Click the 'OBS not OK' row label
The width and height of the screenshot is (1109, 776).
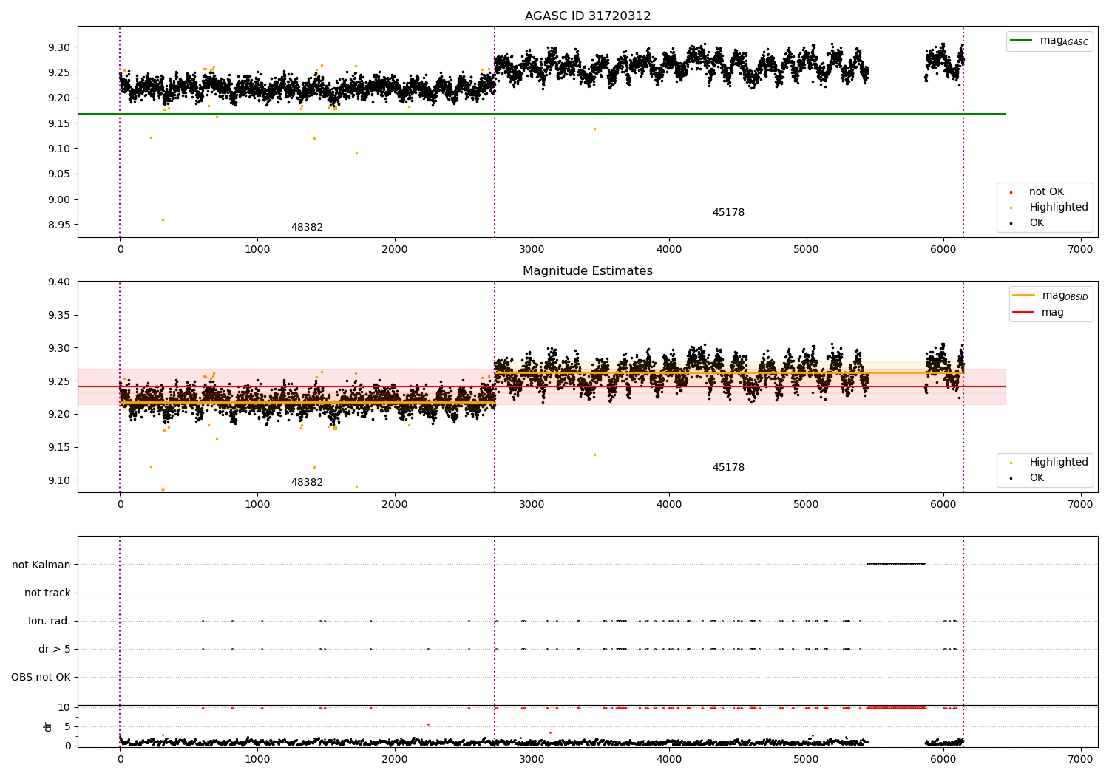(41, 678)
